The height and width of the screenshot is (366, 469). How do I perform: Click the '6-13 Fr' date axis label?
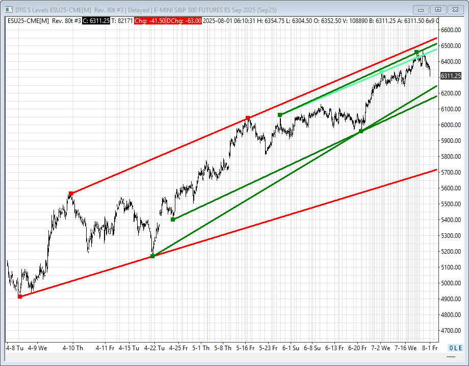[x=334, y=348]
